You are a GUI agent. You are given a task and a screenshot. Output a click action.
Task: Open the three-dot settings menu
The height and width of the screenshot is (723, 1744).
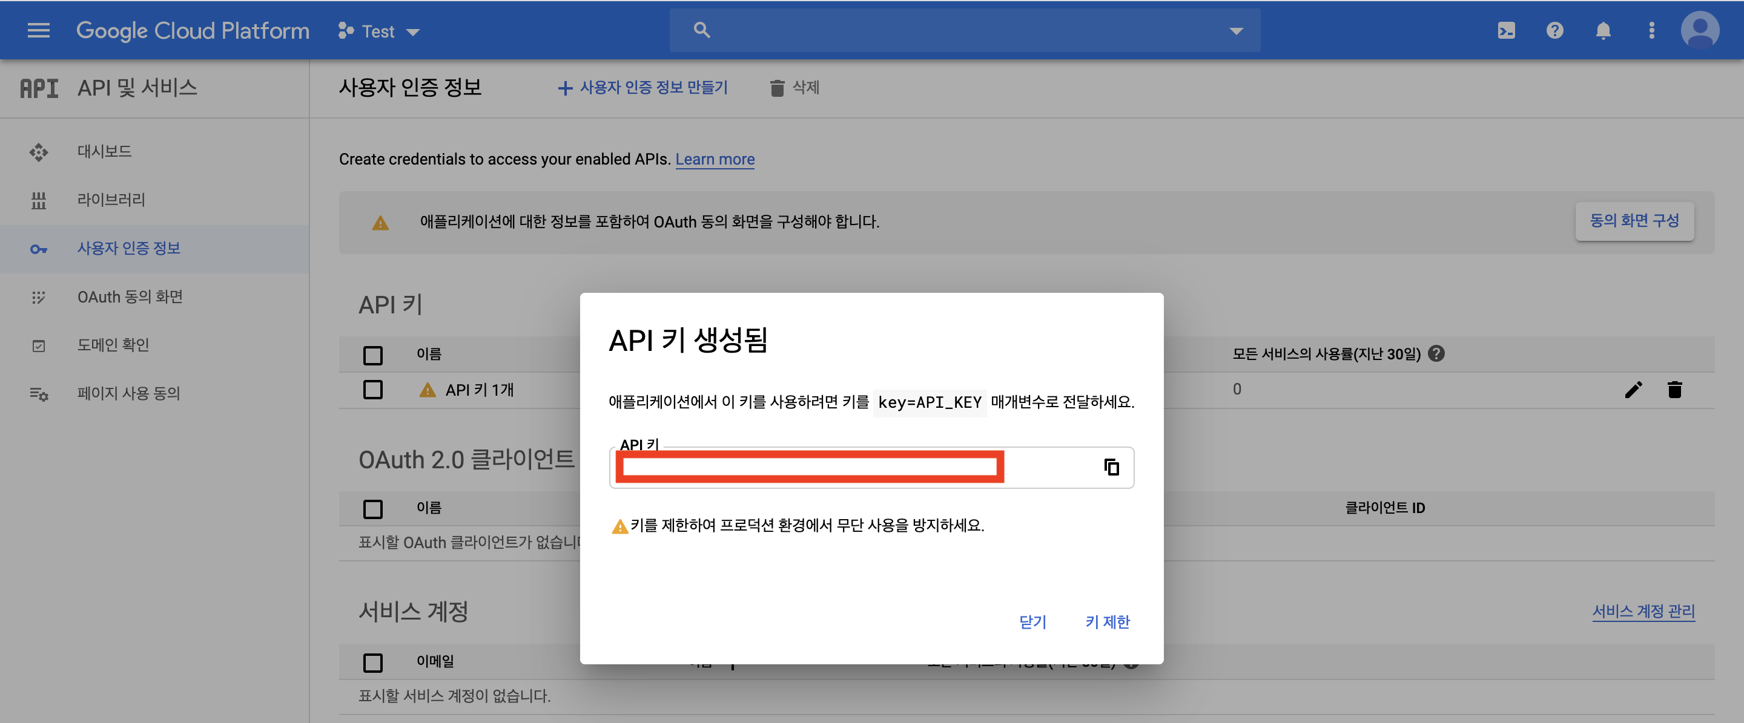click(x=1651, y=30)
